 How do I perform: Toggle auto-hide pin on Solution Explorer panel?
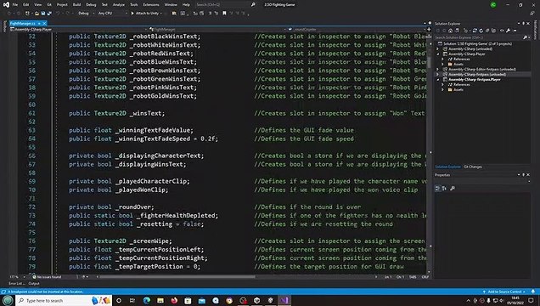[x=523, y=24]
